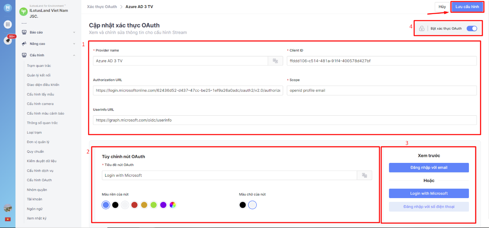
Task: Select blue button background color swatch
Action: pyautogui.click(x=106, y=205)
